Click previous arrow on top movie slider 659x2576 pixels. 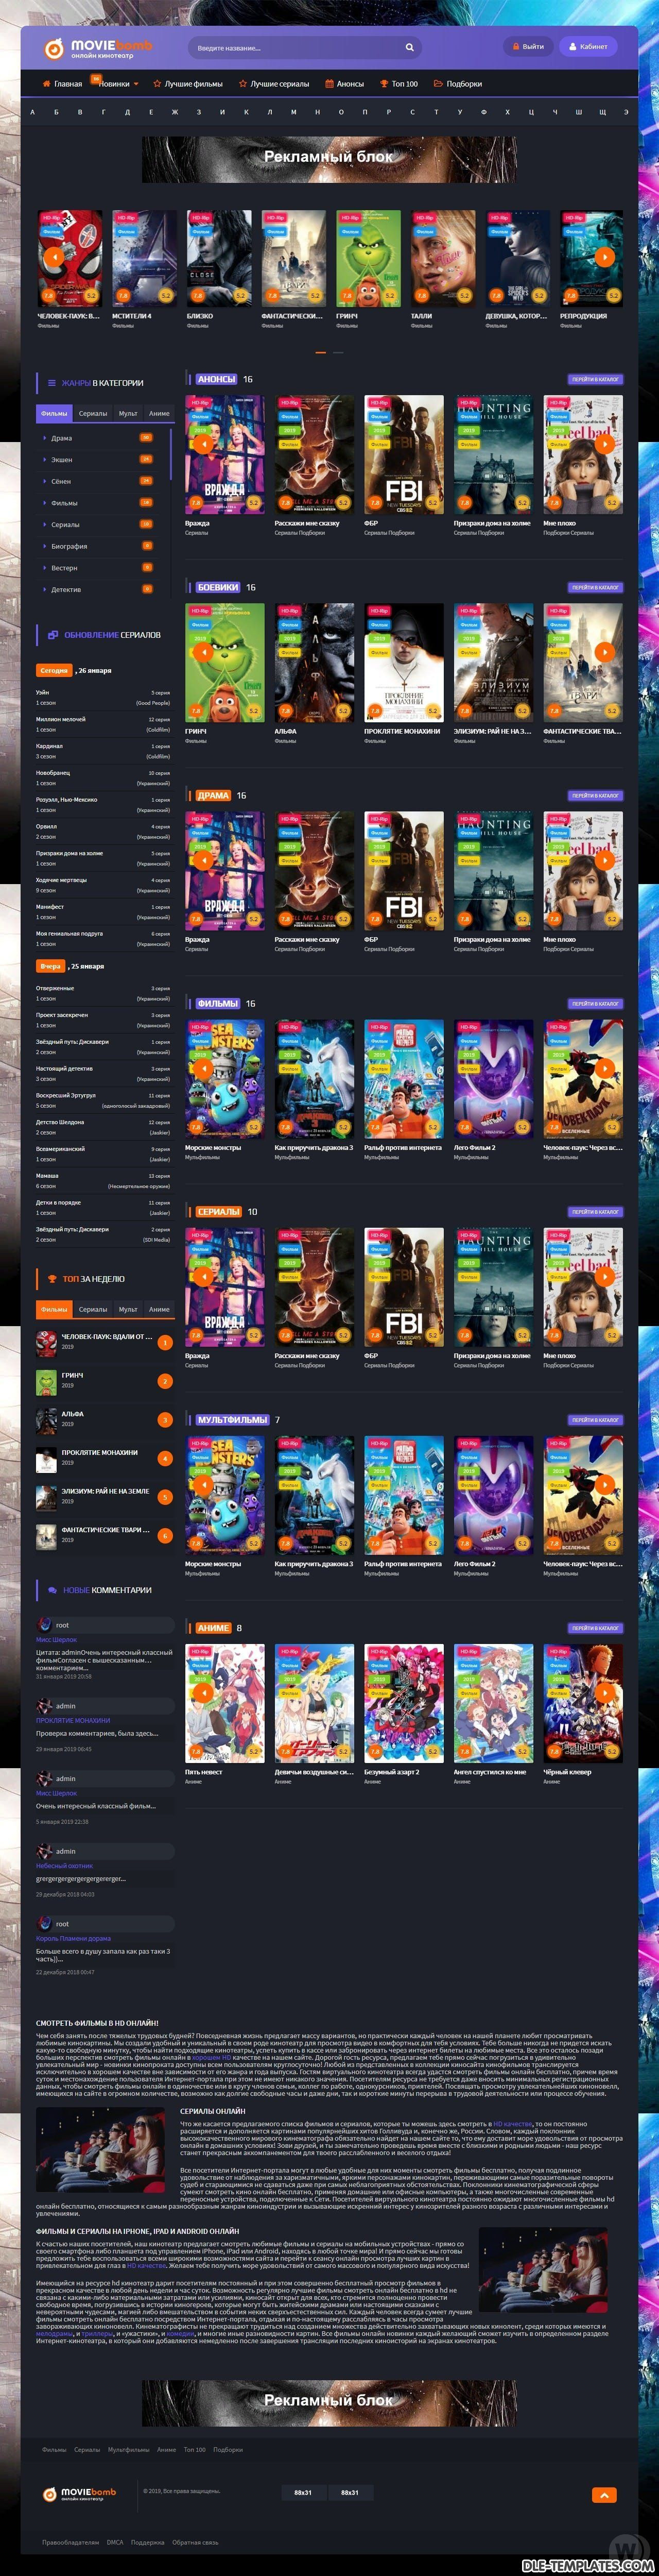tap(54, 257)
